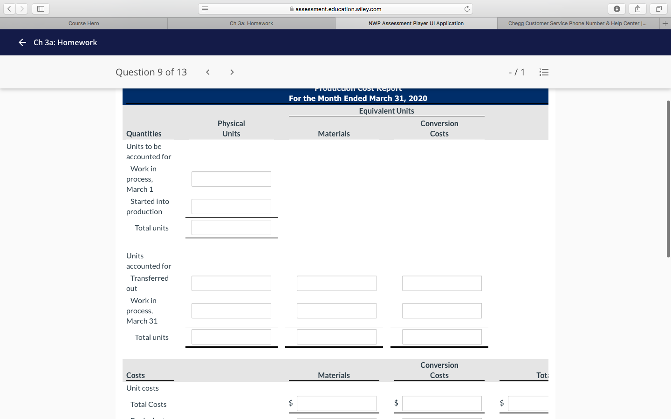Viewport: 671px width, 419px height.
Task: Open a new browser tab
Action: point(665,23)
